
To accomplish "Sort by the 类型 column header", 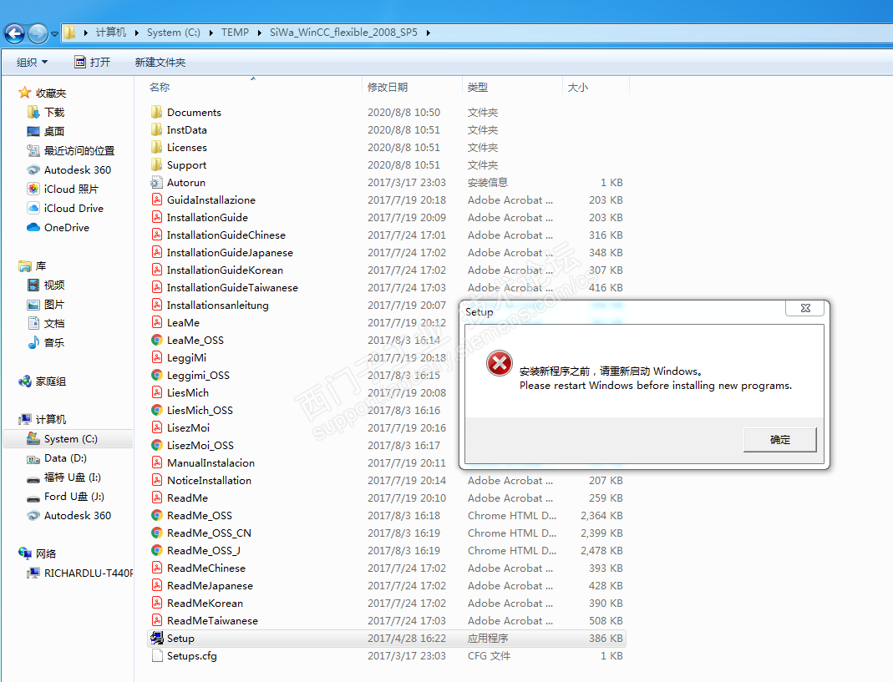I will 477,87.
